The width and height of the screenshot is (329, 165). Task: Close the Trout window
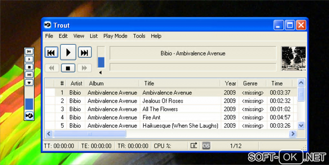pos(301,25)
